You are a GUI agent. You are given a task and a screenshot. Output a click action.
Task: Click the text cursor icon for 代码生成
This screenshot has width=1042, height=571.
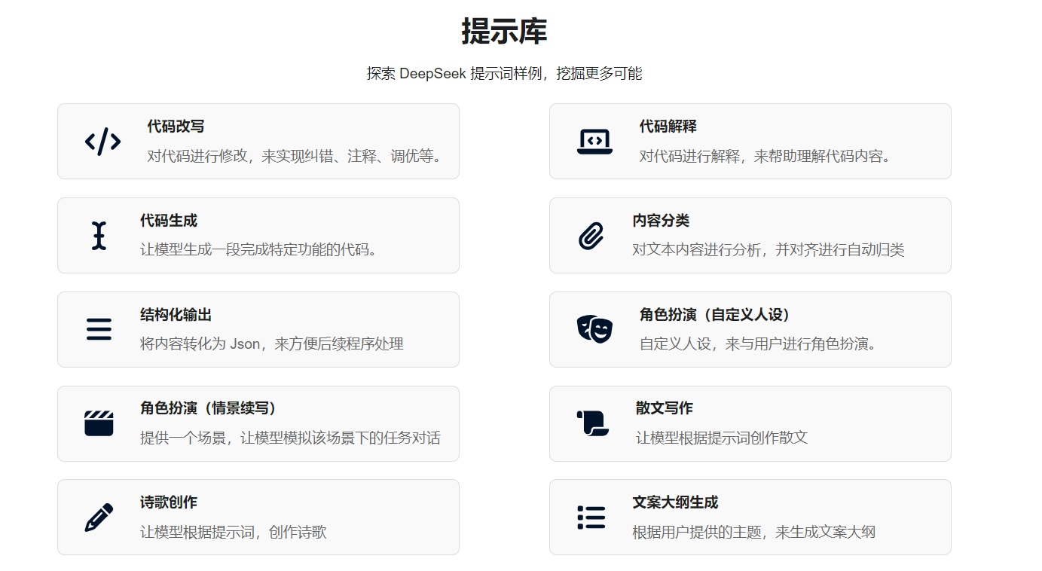99,235
